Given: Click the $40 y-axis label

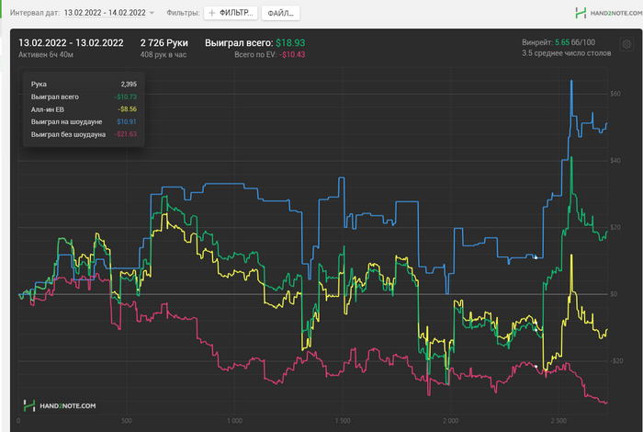Looking at the screenshot, I should (x=615, y=160).
